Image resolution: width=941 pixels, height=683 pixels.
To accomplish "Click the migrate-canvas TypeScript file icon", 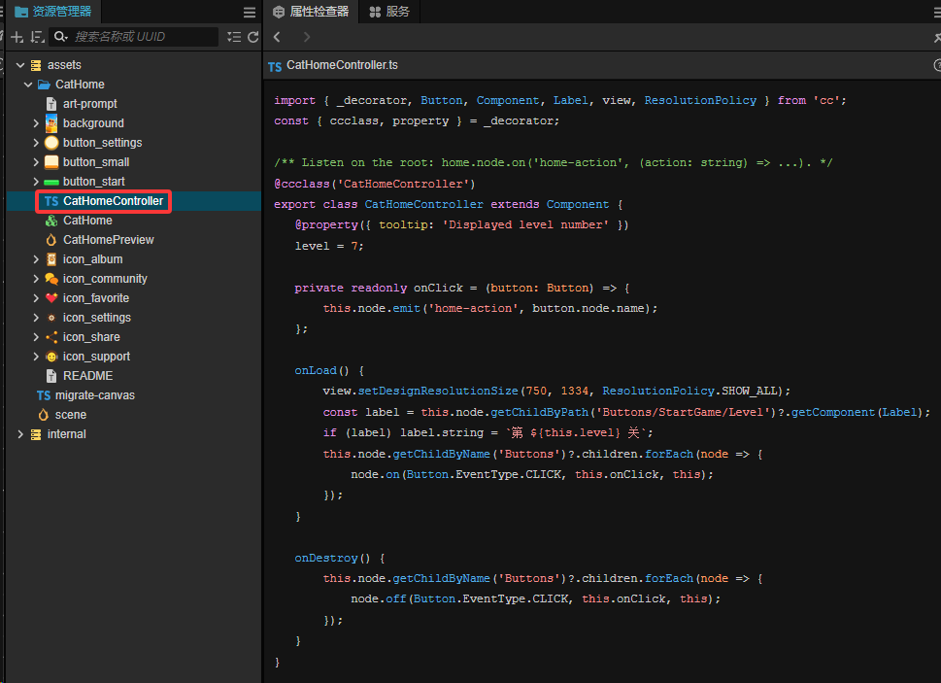I will [x=44, y=395].
